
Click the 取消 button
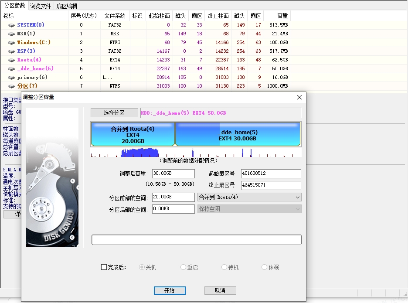click(220, 290)
